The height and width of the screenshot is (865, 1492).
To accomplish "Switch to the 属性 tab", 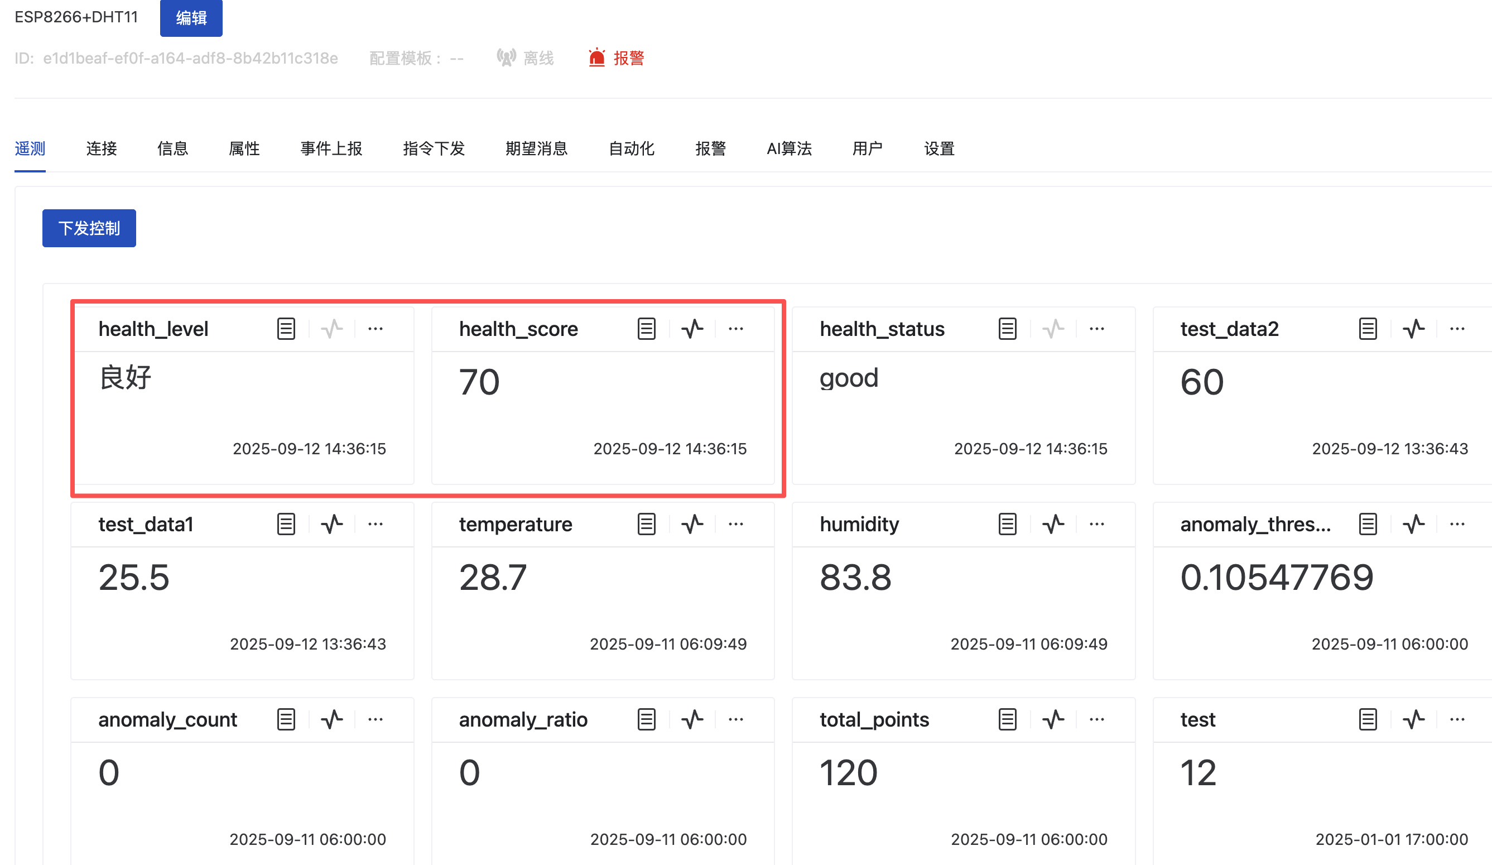I will point(244,148).
